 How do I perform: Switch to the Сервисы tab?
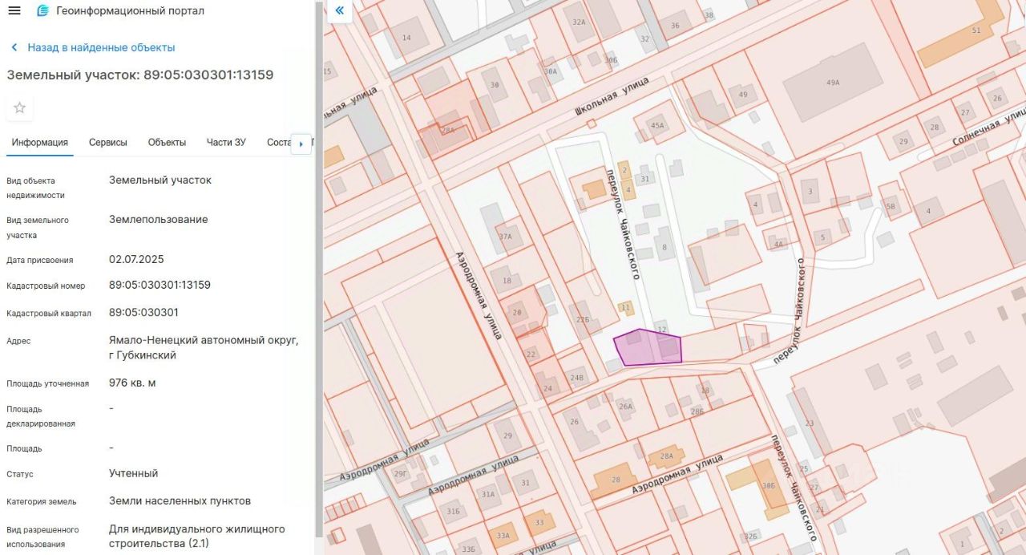pos(108,142)
